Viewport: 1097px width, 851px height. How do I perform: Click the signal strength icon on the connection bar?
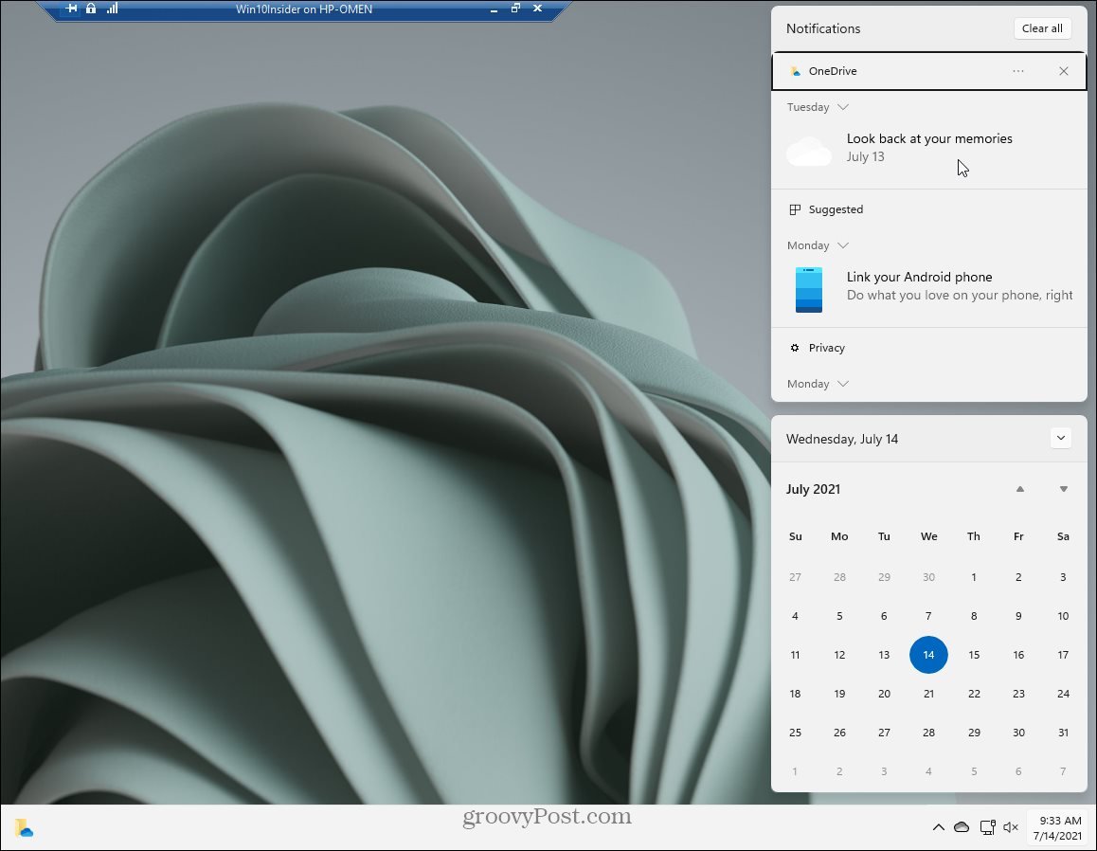(113, 9)
